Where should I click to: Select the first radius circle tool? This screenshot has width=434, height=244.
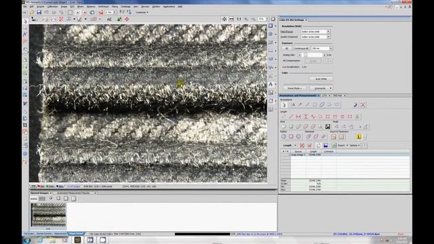pyautogui.click(x=283, y=137)
